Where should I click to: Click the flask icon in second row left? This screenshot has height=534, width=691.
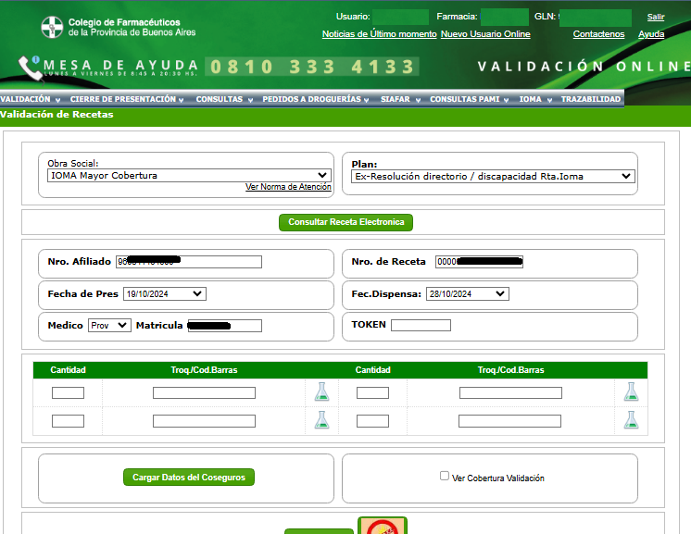321,420
